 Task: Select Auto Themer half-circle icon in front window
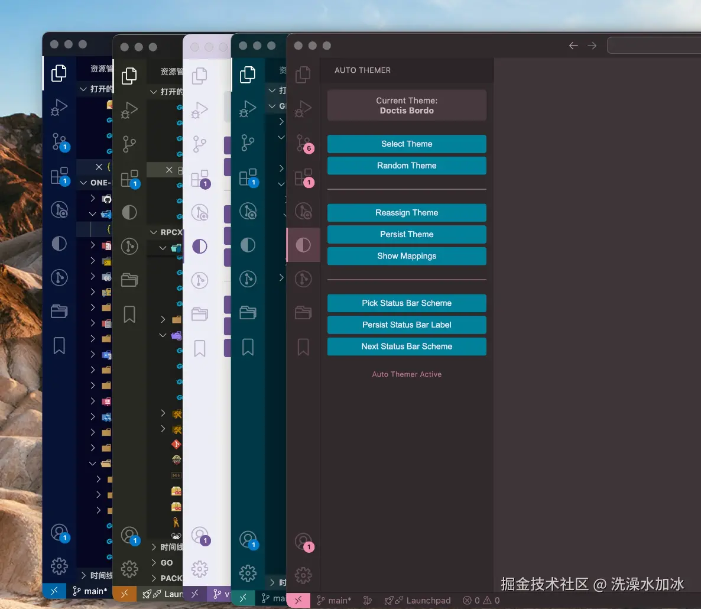303,245
